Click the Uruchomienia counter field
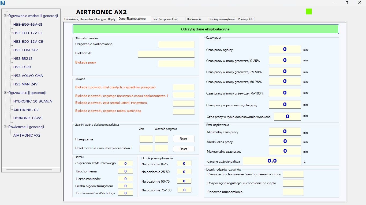This screenshot has width=366, height=205. [x=125, y=171]
